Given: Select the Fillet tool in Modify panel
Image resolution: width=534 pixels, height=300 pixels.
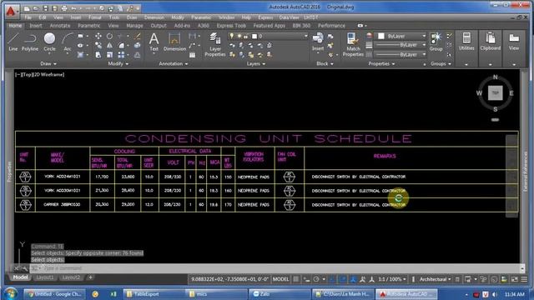Looking at the screenshot, I should (121, 45).
